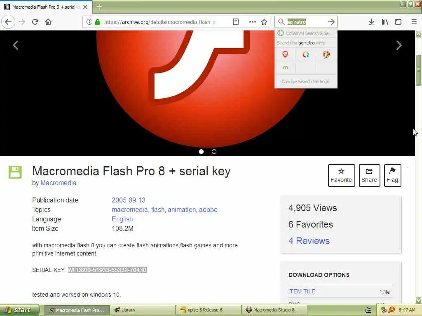Click the 6 Favorites text
The height and width of the screenshot is (316, 422).
(x=311, y=224)
